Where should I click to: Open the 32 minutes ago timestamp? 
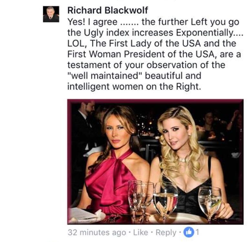click(x=97, y=232)
